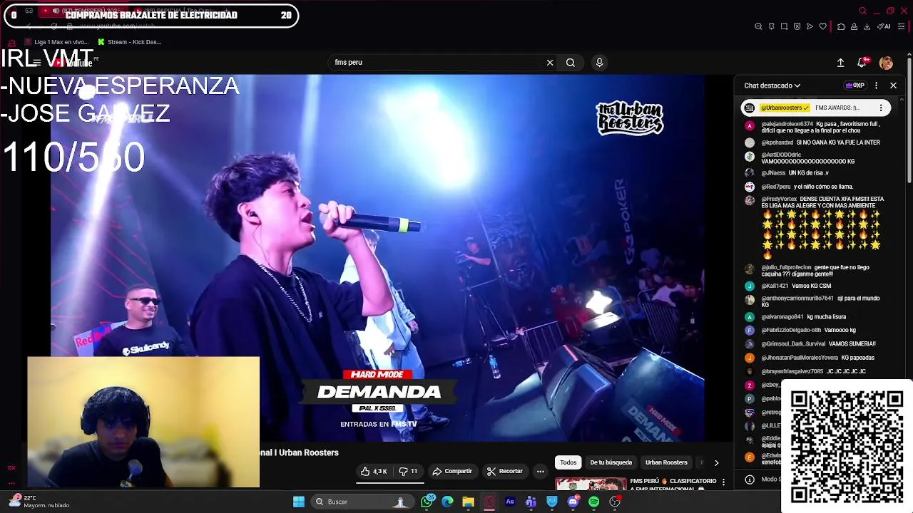Open the extensions puzzle piece icon
This screenshot has height=513, width=913.
[841, 26]
